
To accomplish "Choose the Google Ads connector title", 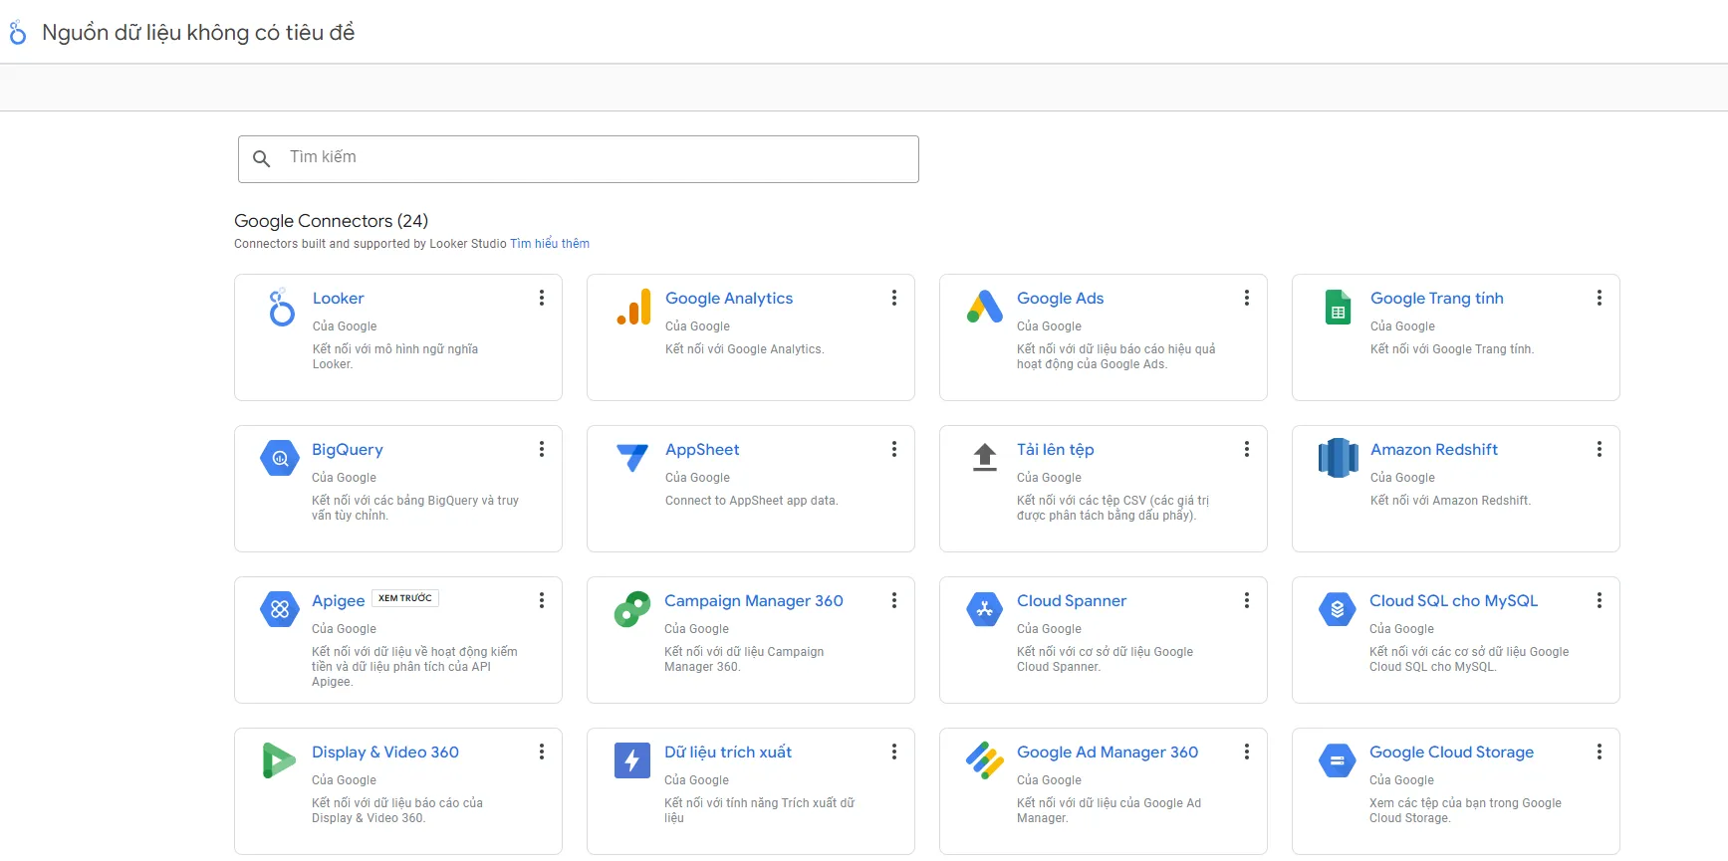I will [x=1060, y=299].
